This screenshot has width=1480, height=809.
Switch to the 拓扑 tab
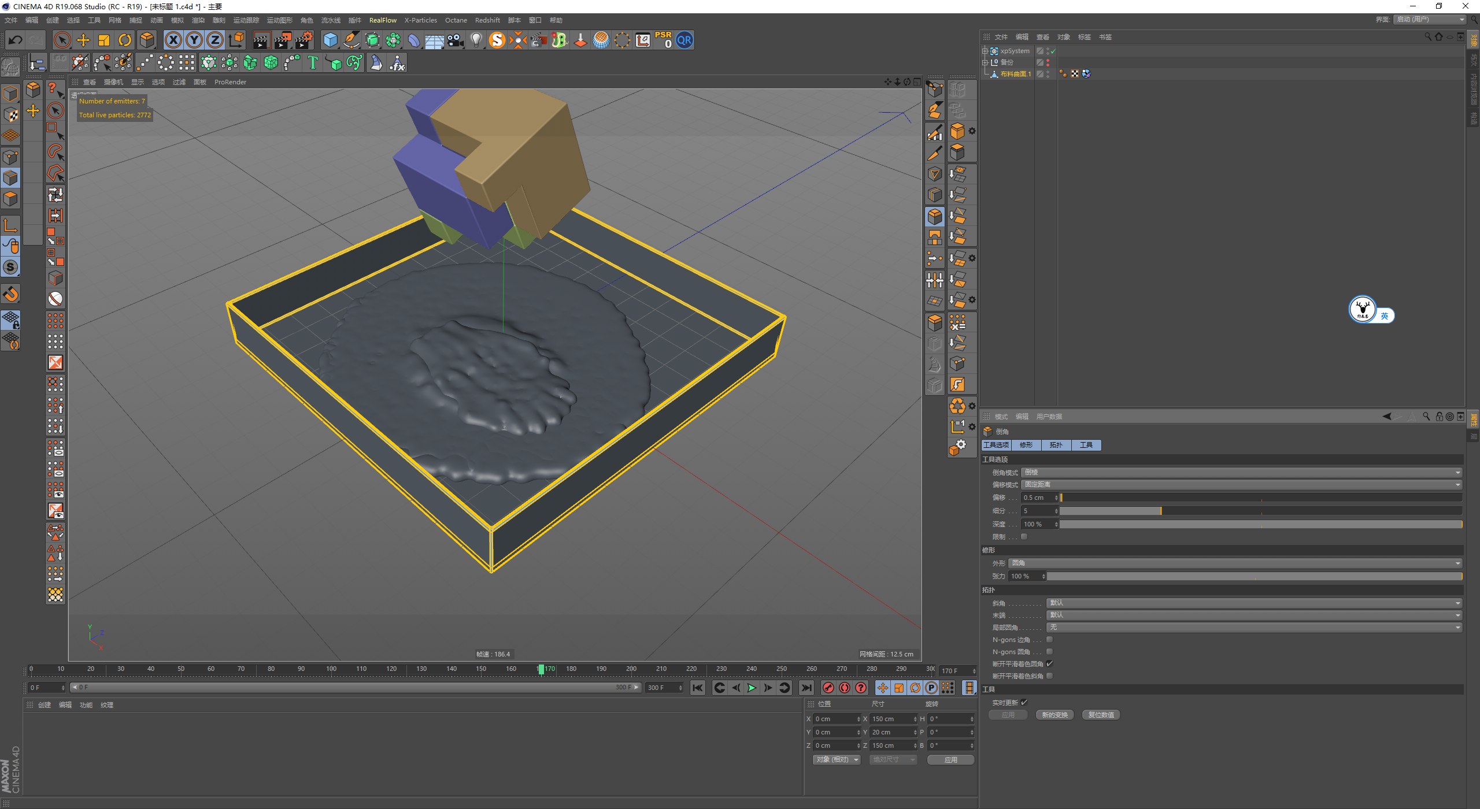(1056, 445)
